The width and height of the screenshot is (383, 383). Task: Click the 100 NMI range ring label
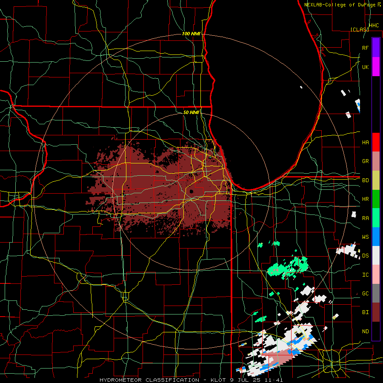click(x=191, y=34)
